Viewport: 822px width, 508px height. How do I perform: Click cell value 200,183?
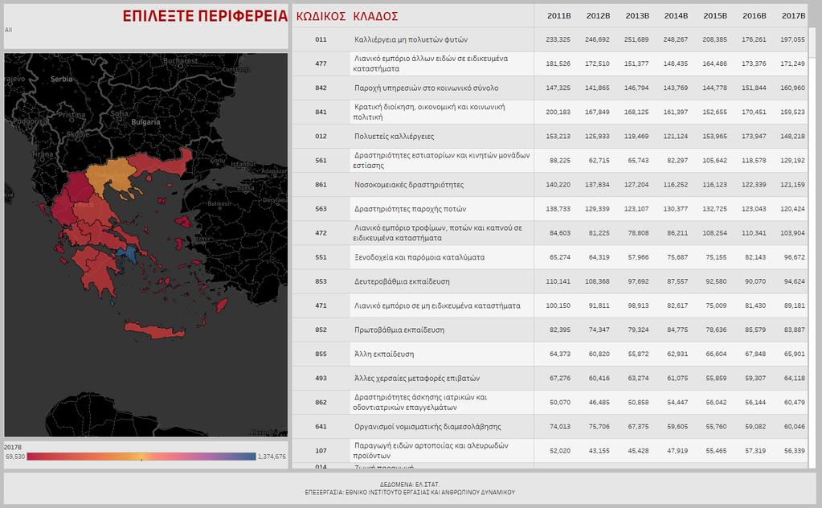click(x=558, y=112)
